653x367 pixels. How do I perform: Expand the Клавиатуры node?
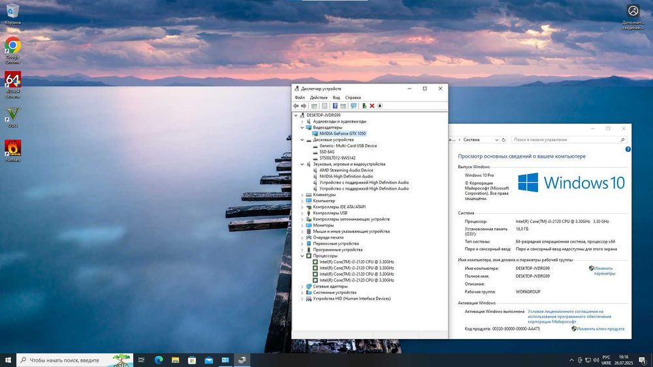coord(302,194)
